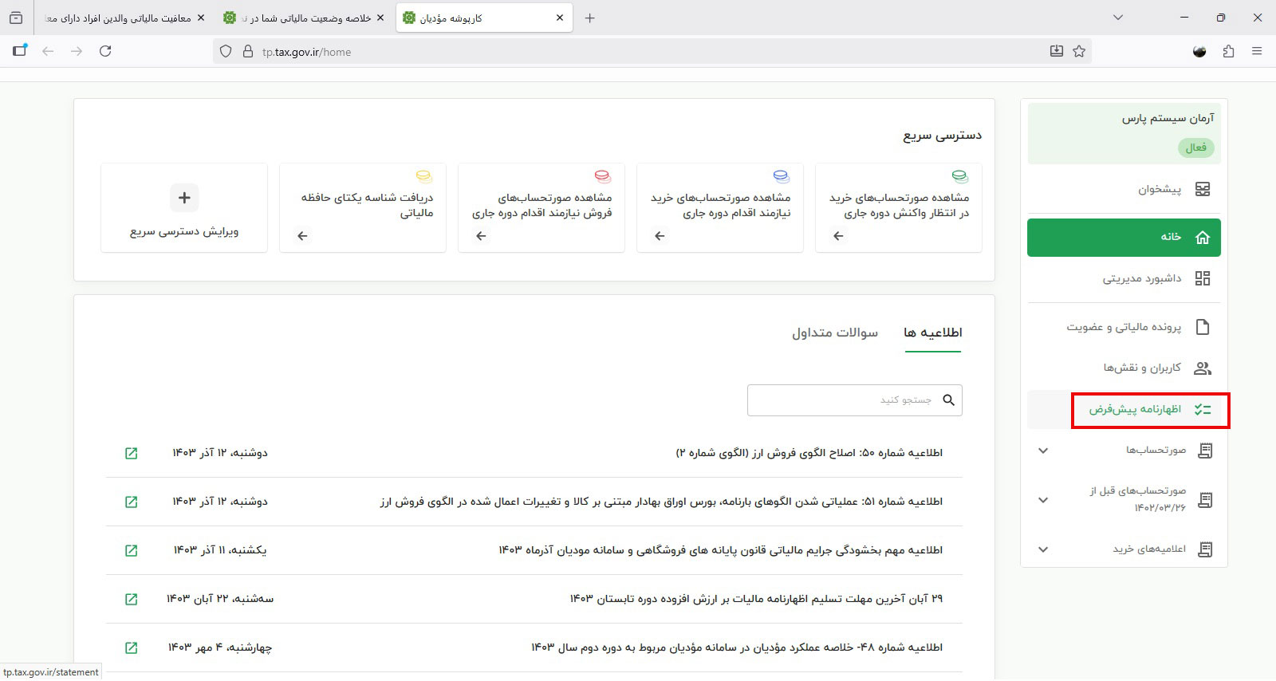The height and width of the screenshot is (681, 1276).
Task: Open external link icon for notice number 51
Action: [x=132, y=502]
